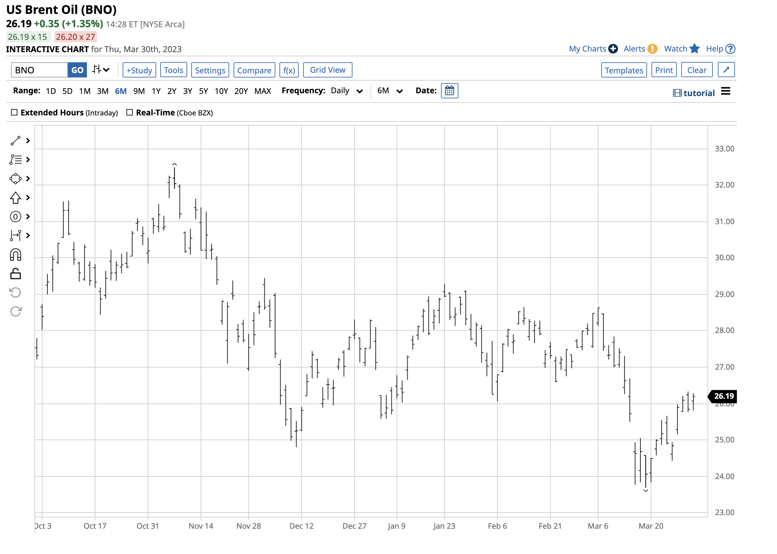The image size is (777, 554).
Task: Click the +Study button
Action: (139, 70)
